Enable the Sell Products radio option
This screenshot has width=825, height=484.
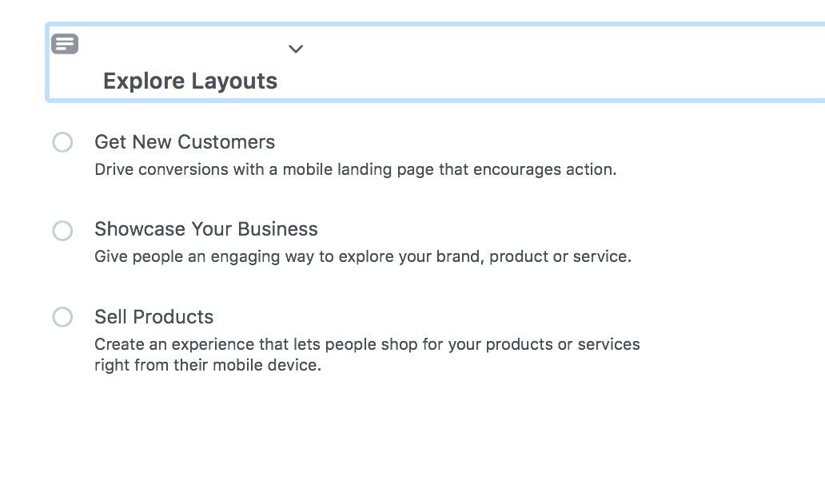(62, 317)
